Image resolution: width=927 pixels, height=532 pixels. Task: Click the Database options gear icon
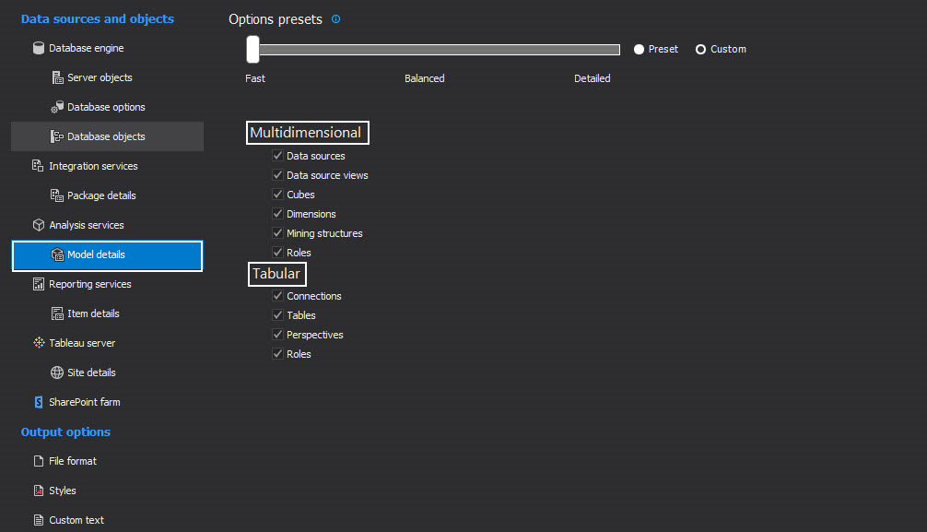point(57,107)
